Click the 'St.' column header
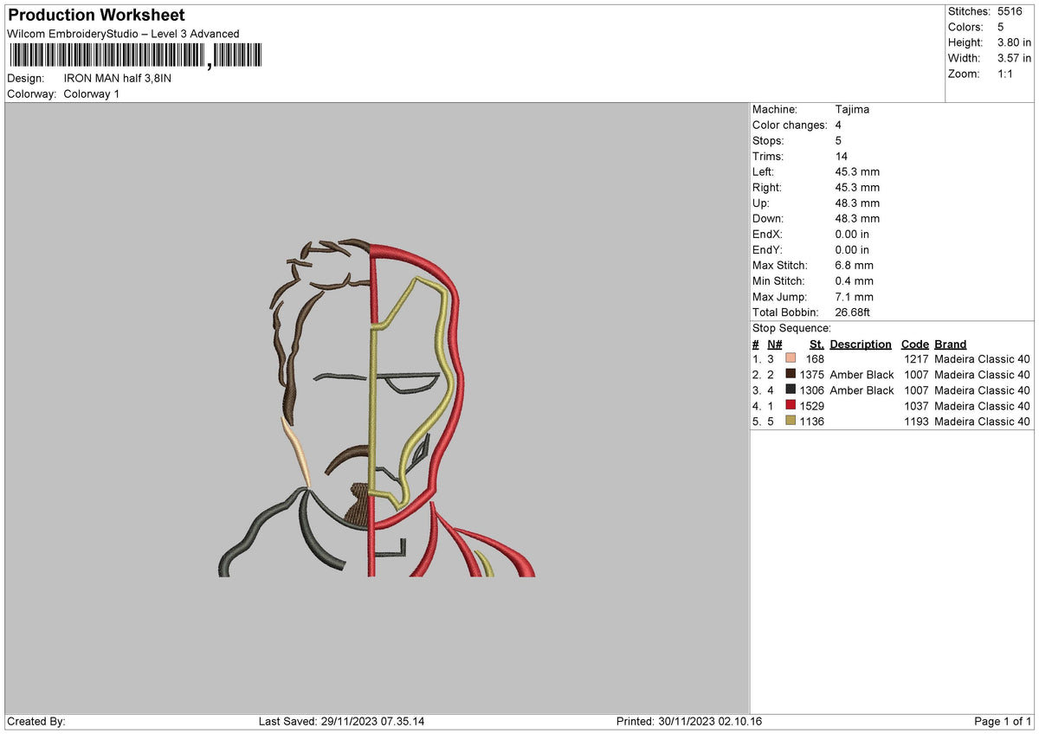The height and width of the screenshot is (734, 1039). coord(816,344)
